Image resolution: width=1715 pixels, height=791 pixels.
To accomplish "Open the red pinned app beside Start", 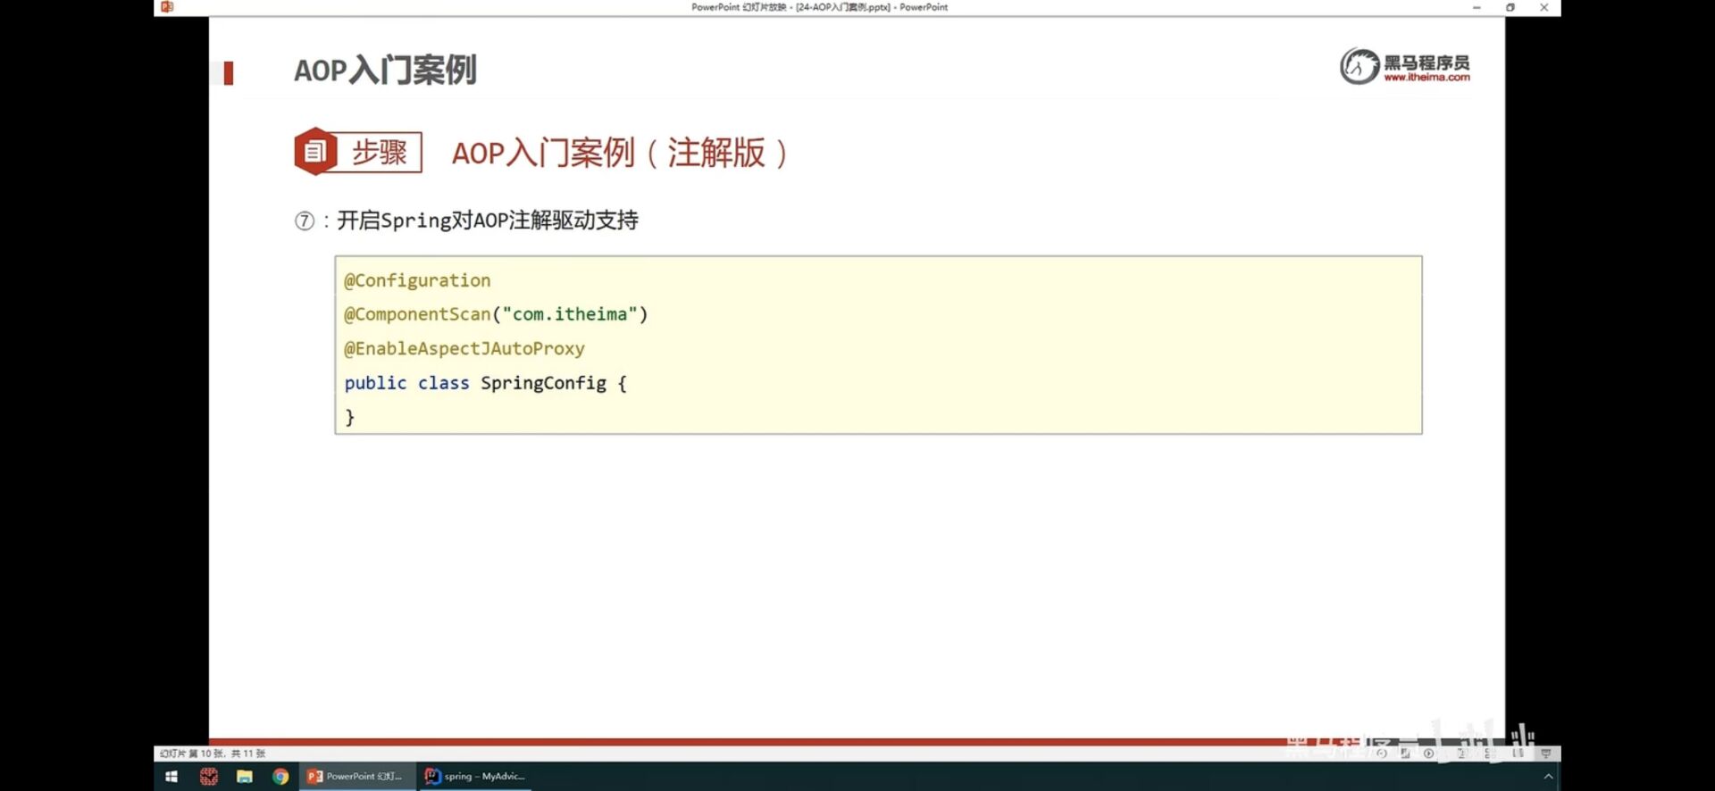I will tap(208, 777).
